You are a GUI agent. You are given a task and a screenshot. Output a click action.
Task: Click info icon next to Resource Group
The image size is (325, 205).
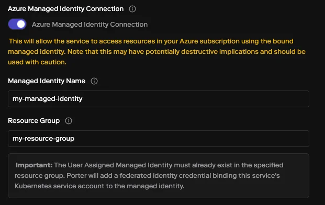click(69, 121)
